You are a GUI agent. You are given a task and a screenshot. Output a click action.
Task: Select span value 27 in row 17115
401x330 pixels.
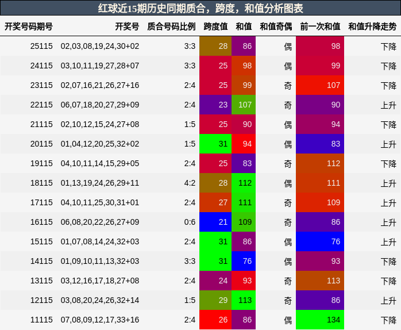point(215,202)
